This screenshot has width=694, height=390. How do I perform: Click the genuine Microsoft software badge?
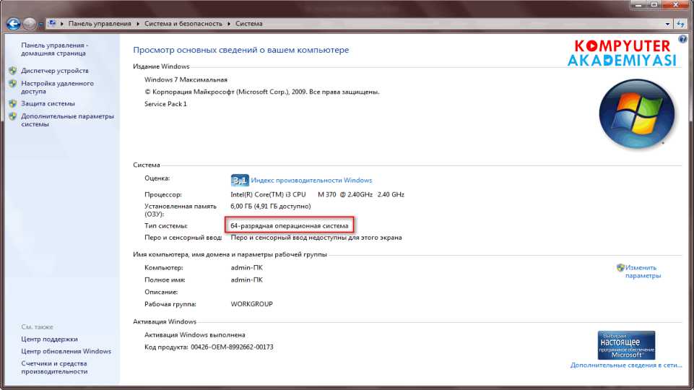click(626, 345)
